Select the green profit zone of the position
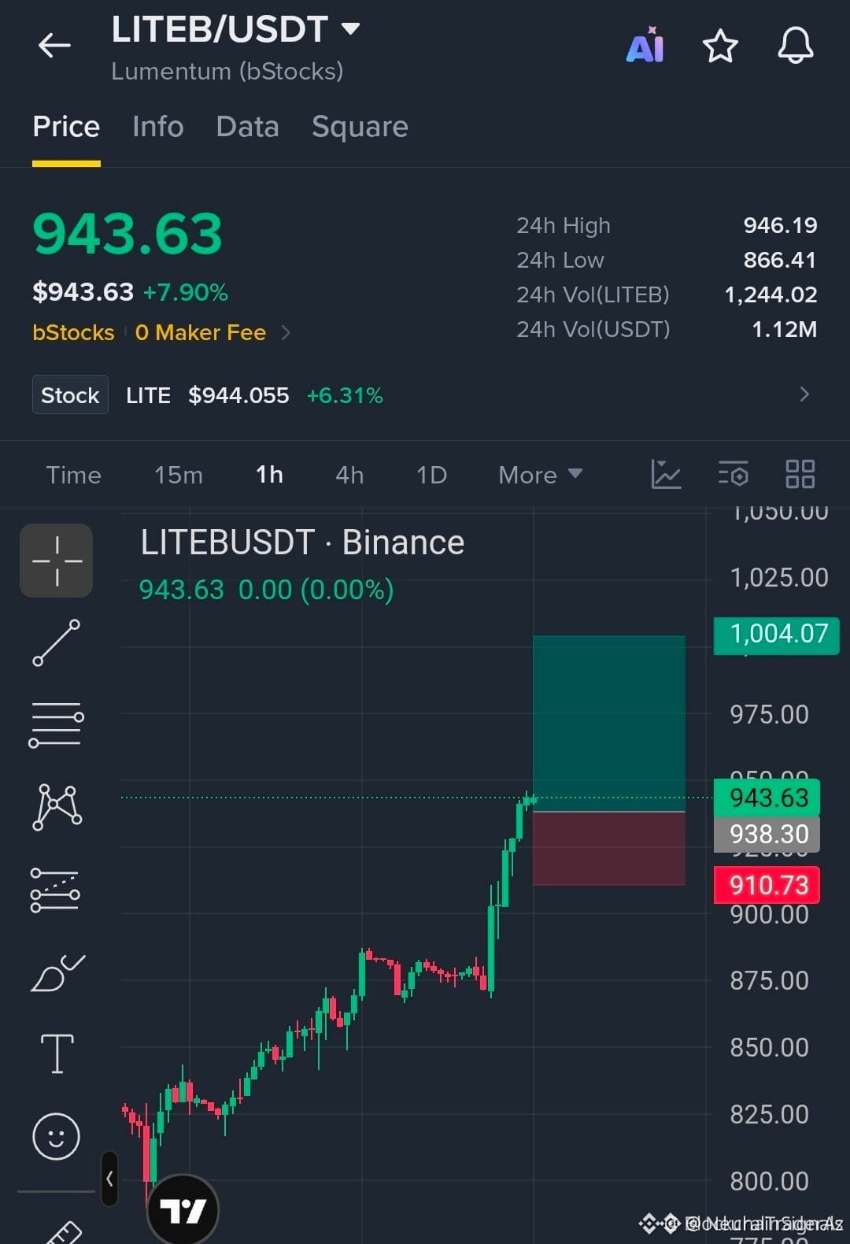The image size is (850, 1244). point(609,723)
